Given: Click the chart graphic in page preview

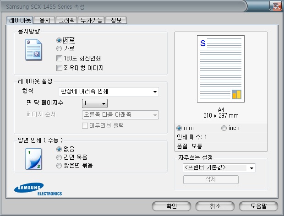Looking at the screenshot, I should [x=236, y=94].
